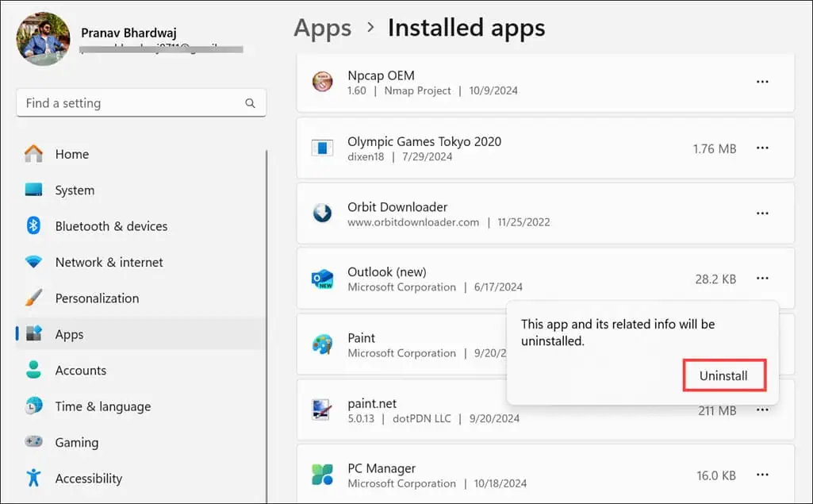The image size is (813, 504).
Task: Select the Bluetooth & devices sidebar icon
Action: click(x=31, y=226)
